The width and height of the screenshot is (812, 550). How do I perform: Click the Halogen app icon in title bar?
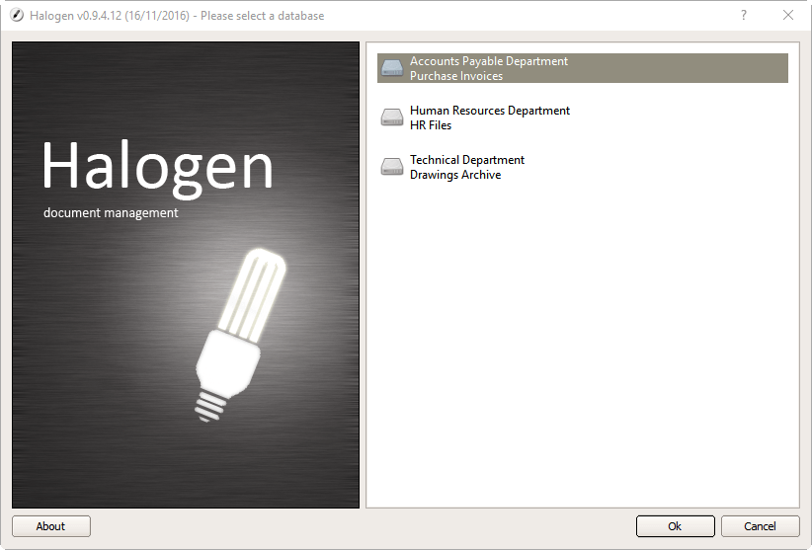17,16
